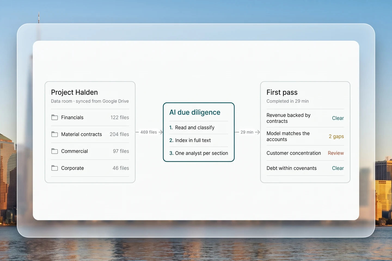
Task: Click the '204 files' count
Action: pos(119,134)
